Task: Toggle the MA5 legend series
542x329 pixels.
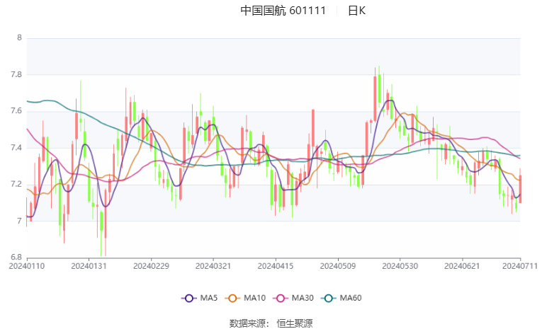Action: [x=200, y=298]
